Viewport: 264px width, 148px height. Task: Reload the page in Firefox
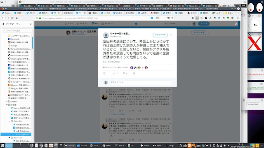(x=12, y=18)
